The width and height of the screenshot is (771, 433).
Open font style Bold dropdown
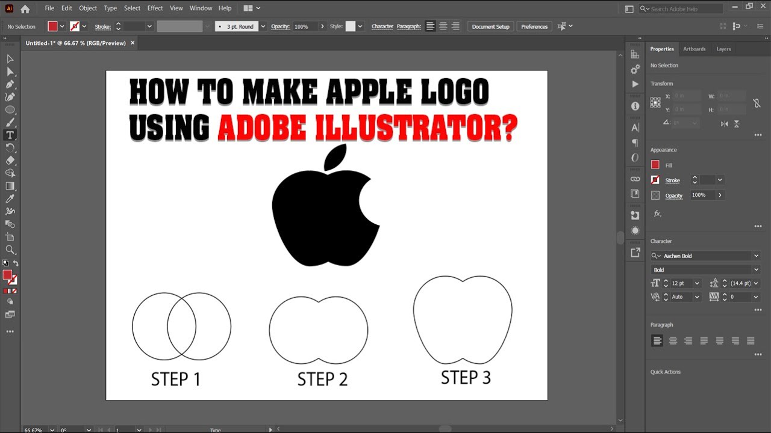pos(757,269)
